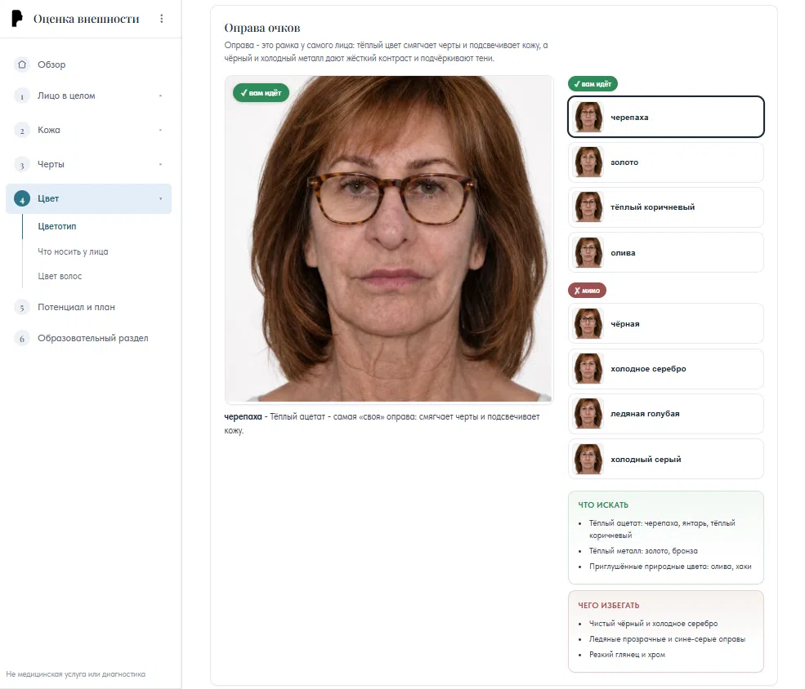Select the чёрная frame option
805x689 pixels.
[x=666, y=323]
